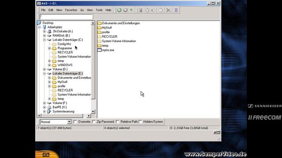
Task: Click the green Back navigation arrow
Action: click(119, 10)
